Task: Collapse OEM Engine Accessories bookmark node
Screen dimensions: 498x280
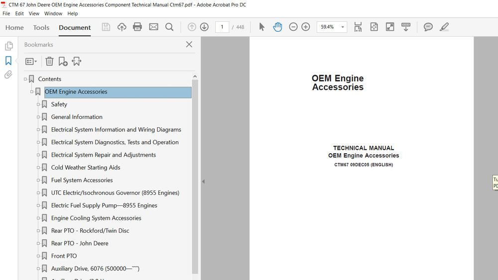Action: (x=31, y=92)
